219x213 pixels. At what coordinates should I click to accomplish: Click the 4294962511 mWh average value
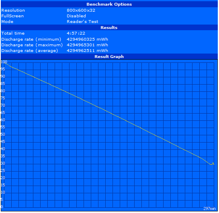point(87,50)
